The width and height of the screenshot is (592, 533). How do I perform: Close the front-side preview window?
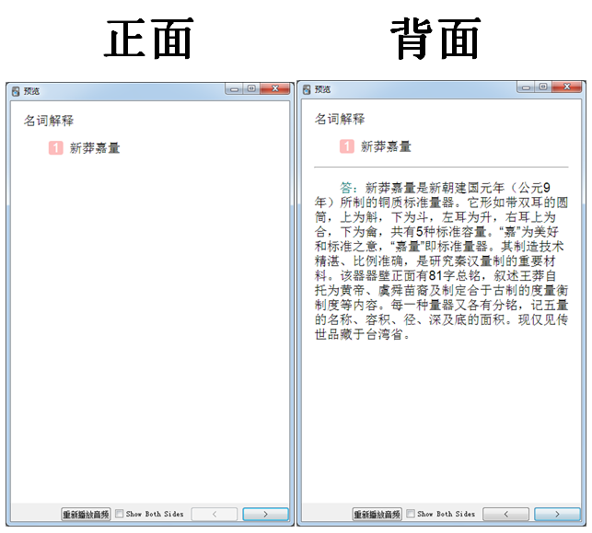pos(275,88)
